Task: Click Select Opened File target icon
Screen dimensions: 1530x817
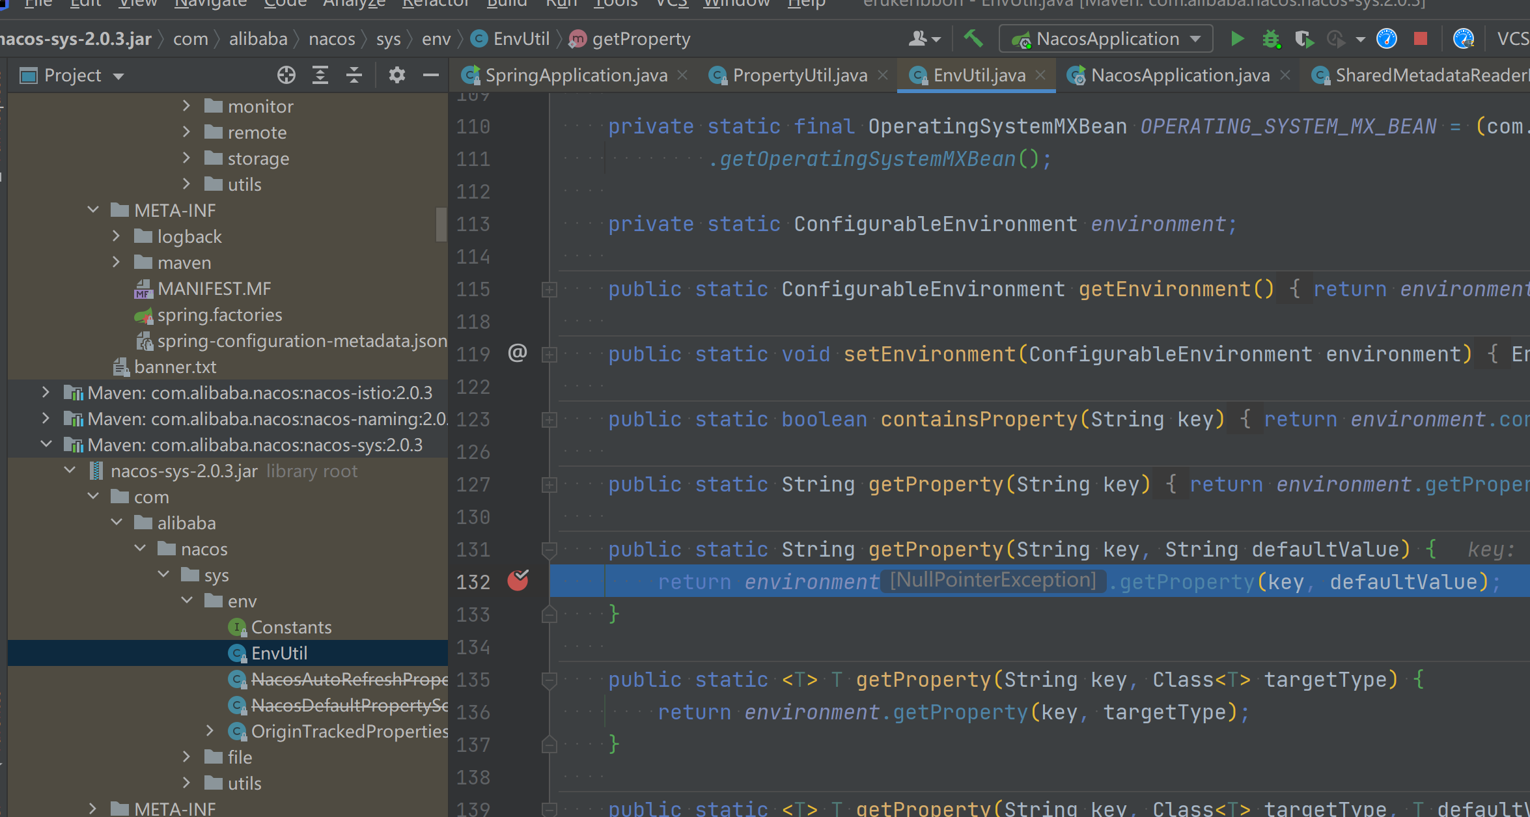Action: tap(286, 76)
